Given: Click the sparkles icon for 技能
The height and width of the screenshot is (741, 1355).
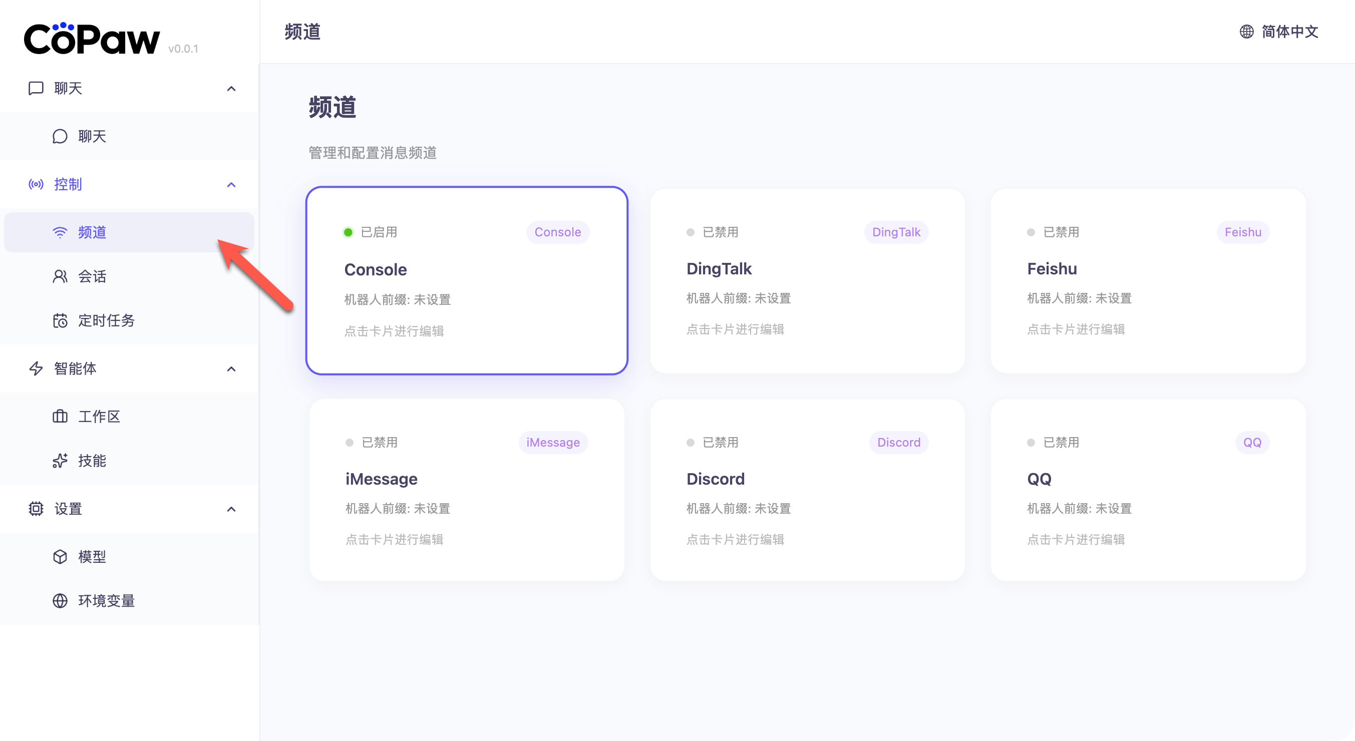Looking at the screenshot, I should [60, 461].
